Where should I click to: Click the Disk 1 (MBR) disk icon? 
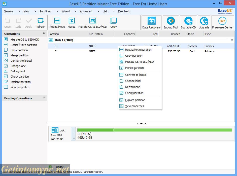pos(51,40)
